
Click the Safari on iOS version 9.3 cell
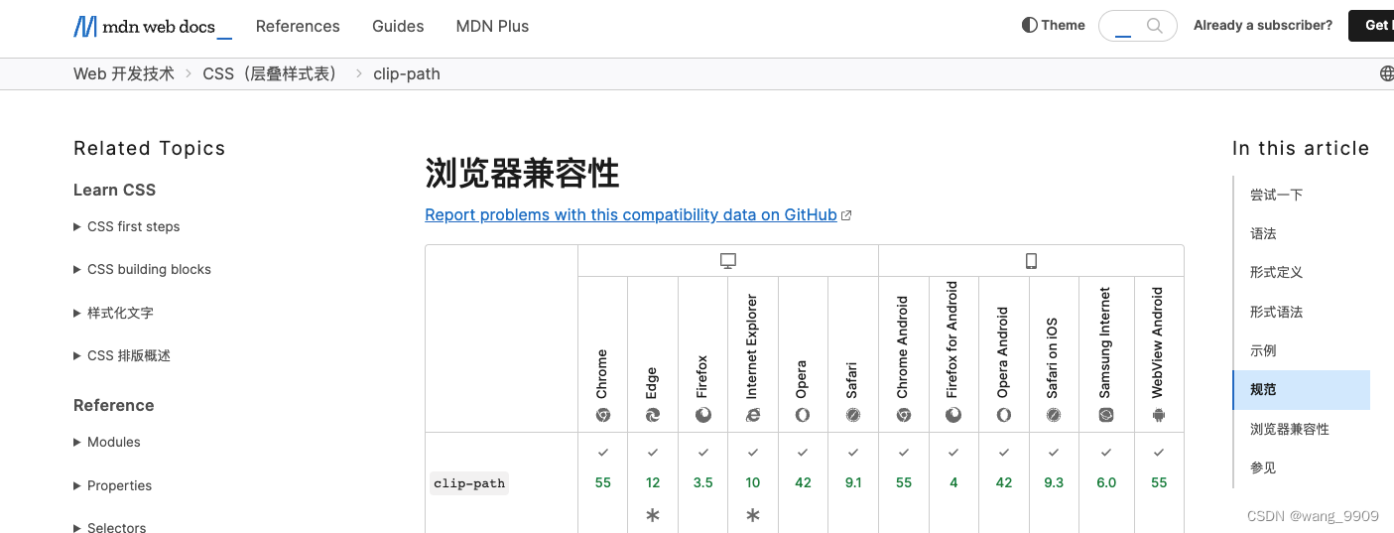coord(1054,482)
